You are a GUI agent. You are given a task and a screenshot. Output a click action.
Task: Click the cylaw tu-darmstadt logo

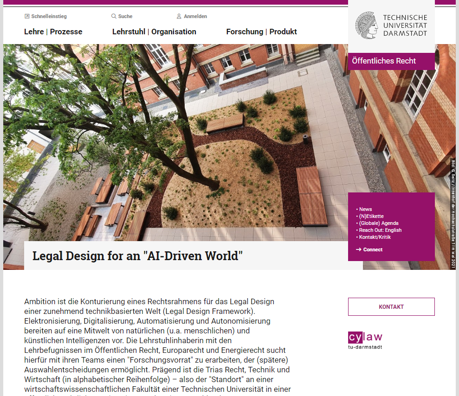point(365,340)
